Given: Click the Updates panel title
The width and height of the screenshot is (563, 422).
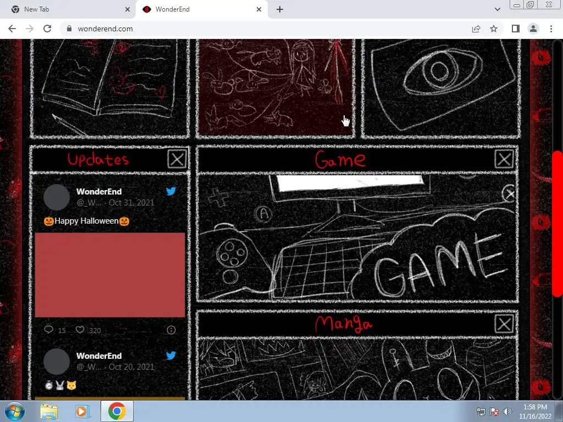Looking at the screenshot, I should pos(98,159).
